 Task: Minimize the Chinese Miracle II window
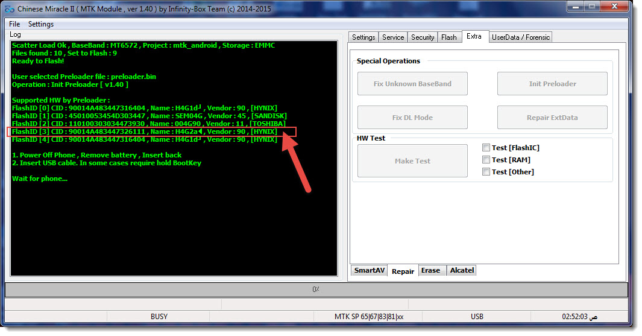pos(576,7)
